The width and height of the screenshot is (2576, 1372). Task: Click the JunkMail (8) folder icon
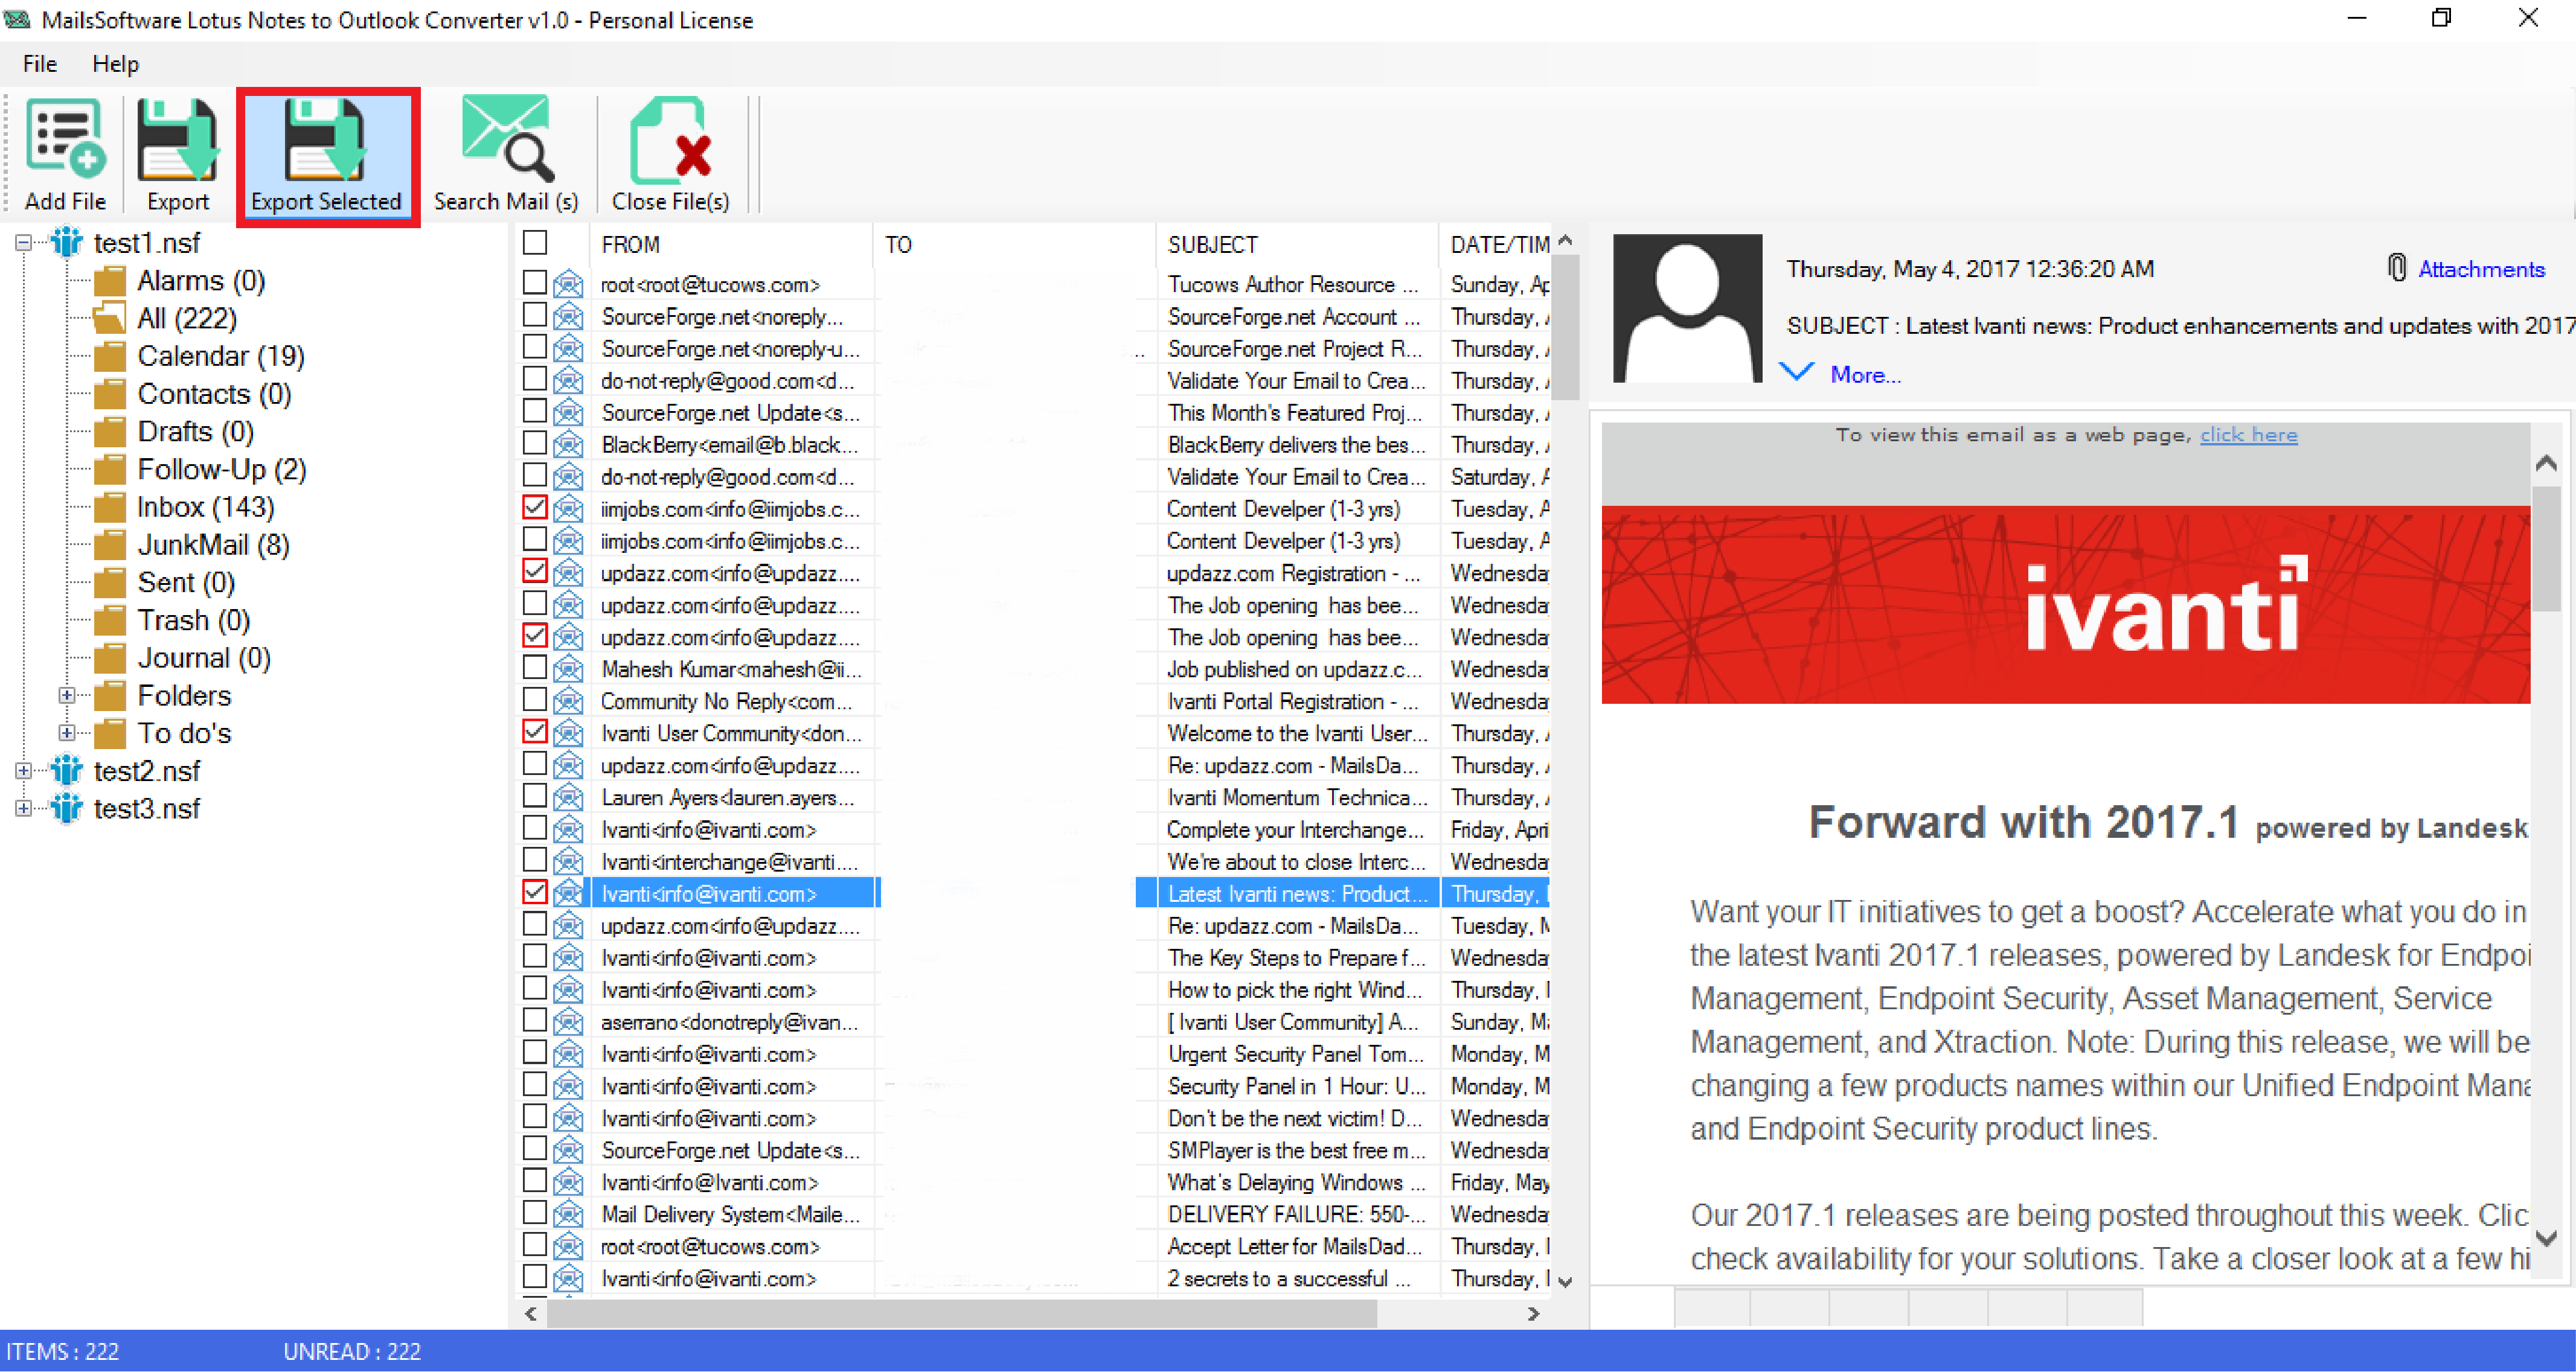pyautogui.click(x=109, y=546)
